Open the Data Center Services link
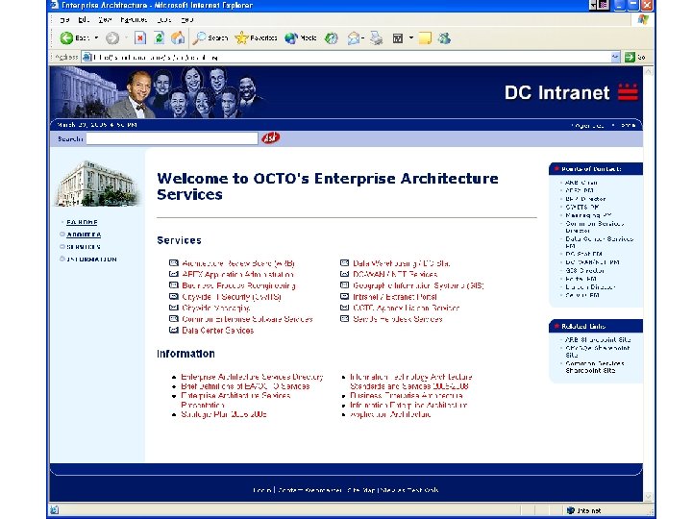The height and width of the screenshot is (519, 692). click(x=217, y=330)
